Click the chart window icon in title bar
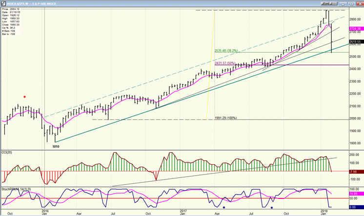The height and width of the screenshot is (216, 364). [x=3, y=3]
